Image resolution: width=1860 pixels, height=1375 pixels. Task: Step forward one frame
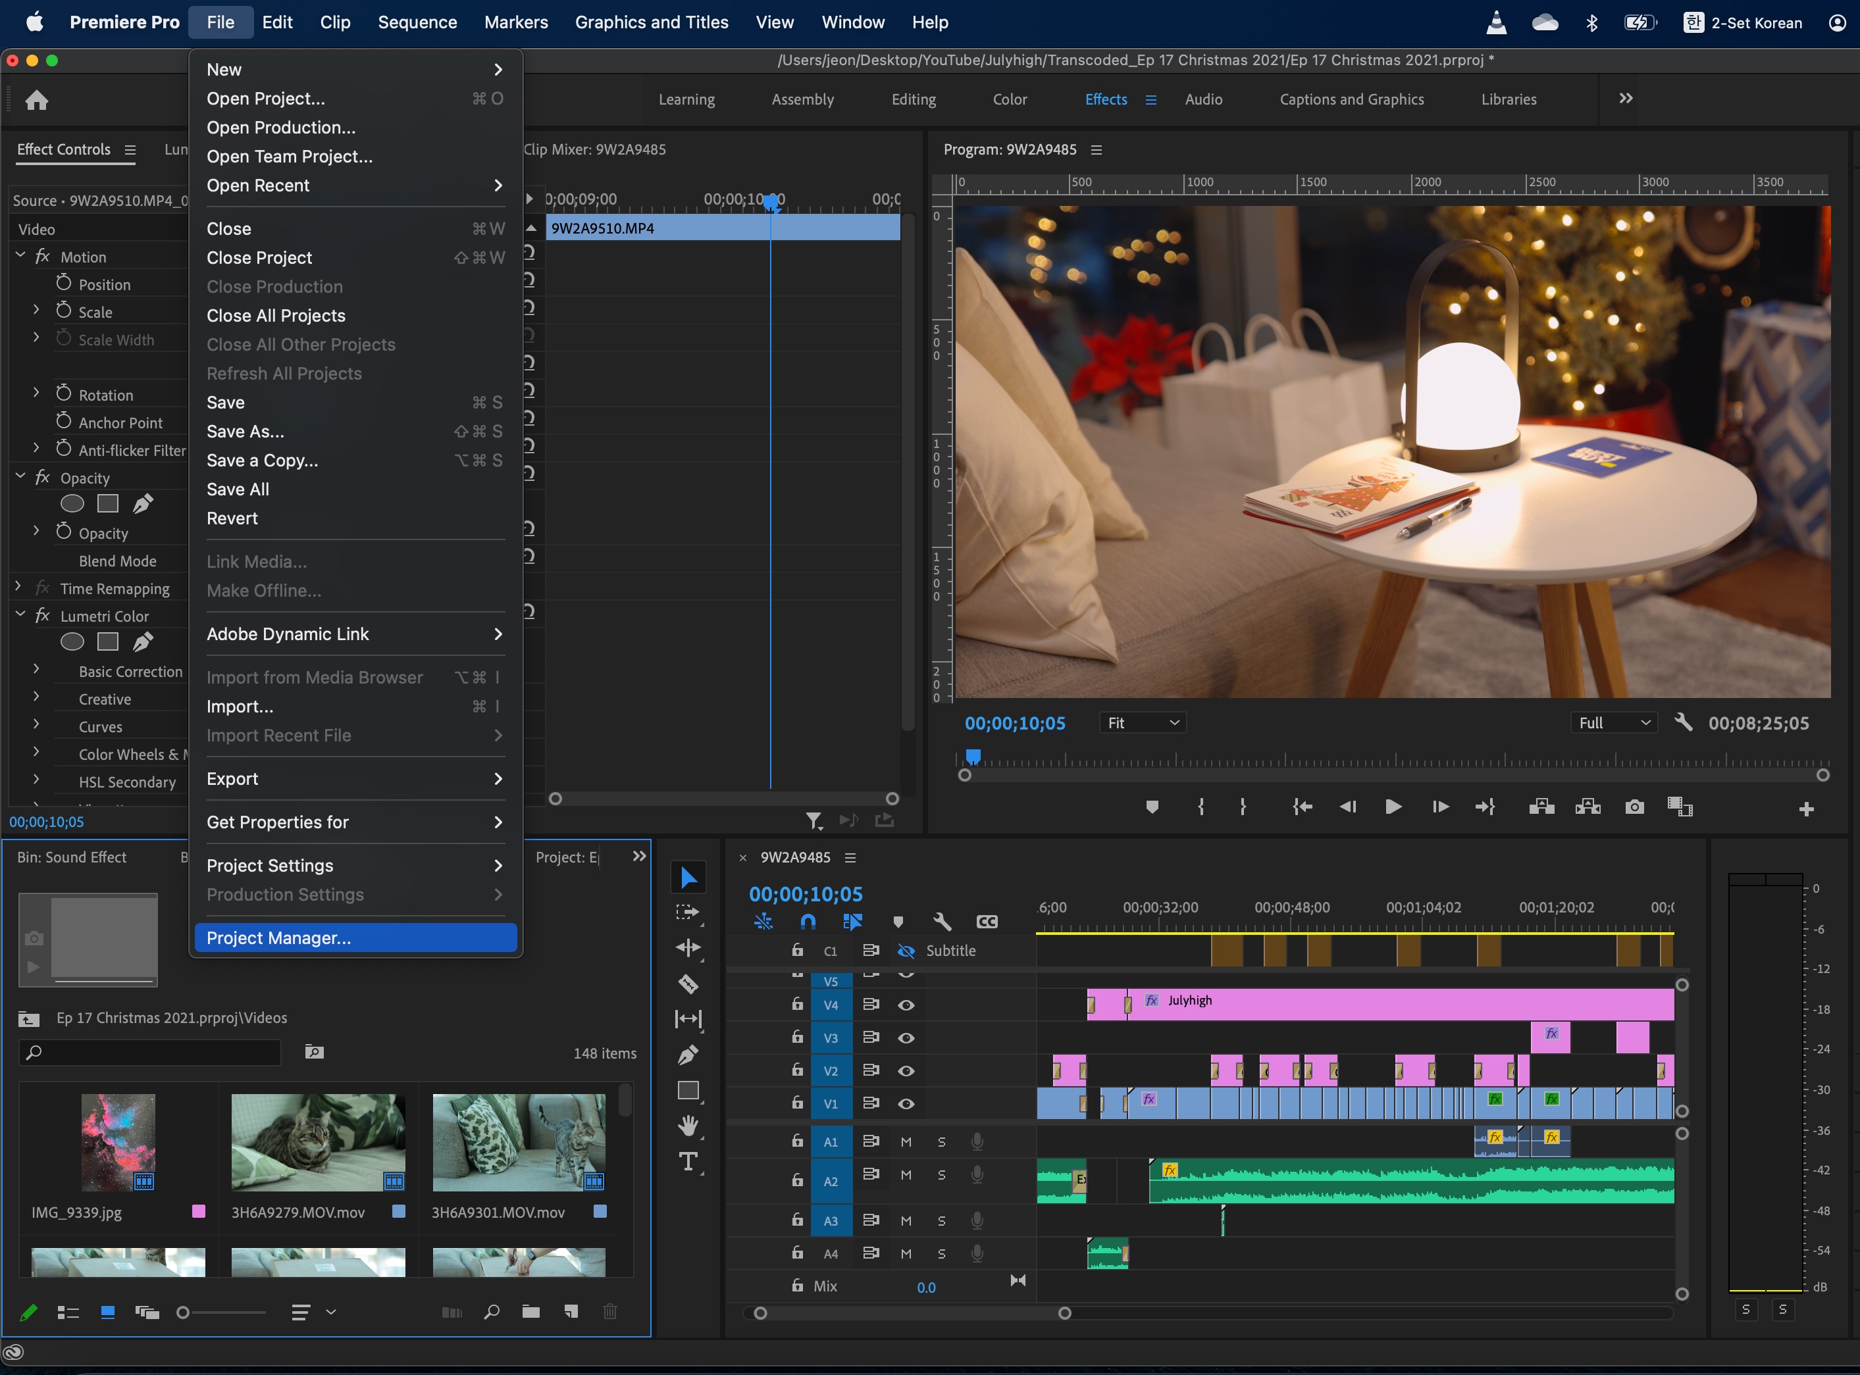click(1440, 807)
